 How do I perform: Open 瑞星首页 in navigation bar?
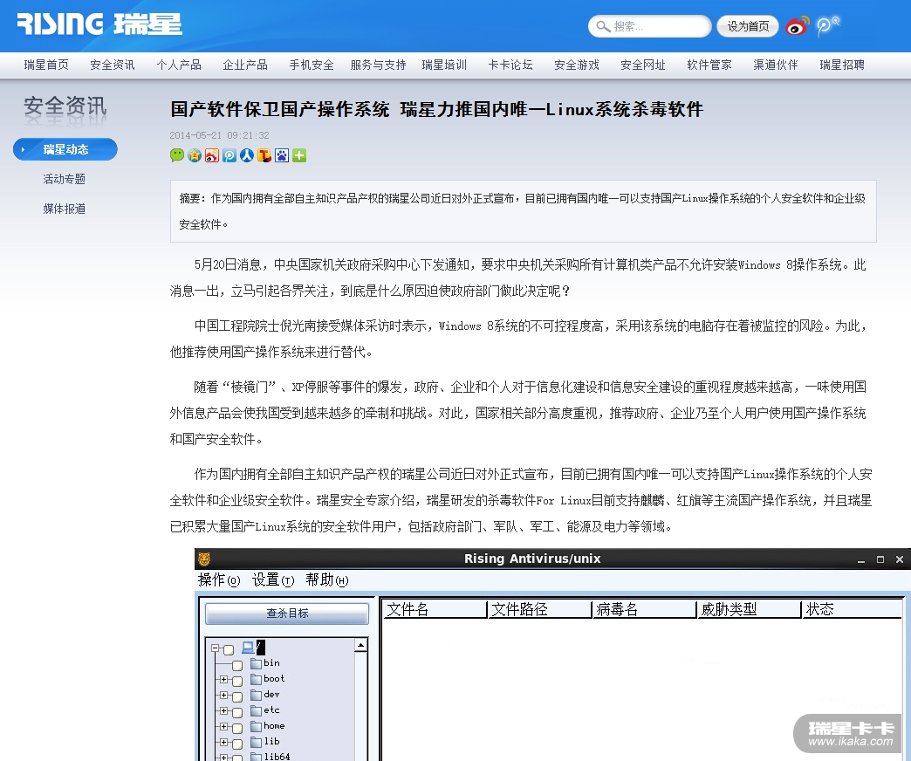pos(46,65)
